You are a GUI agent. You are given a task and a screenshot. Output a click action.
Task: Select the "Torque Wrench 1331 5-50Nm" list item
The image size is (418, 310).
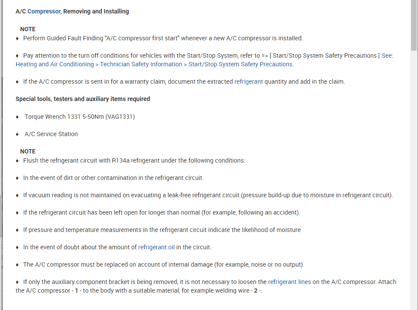coord(80,117)
